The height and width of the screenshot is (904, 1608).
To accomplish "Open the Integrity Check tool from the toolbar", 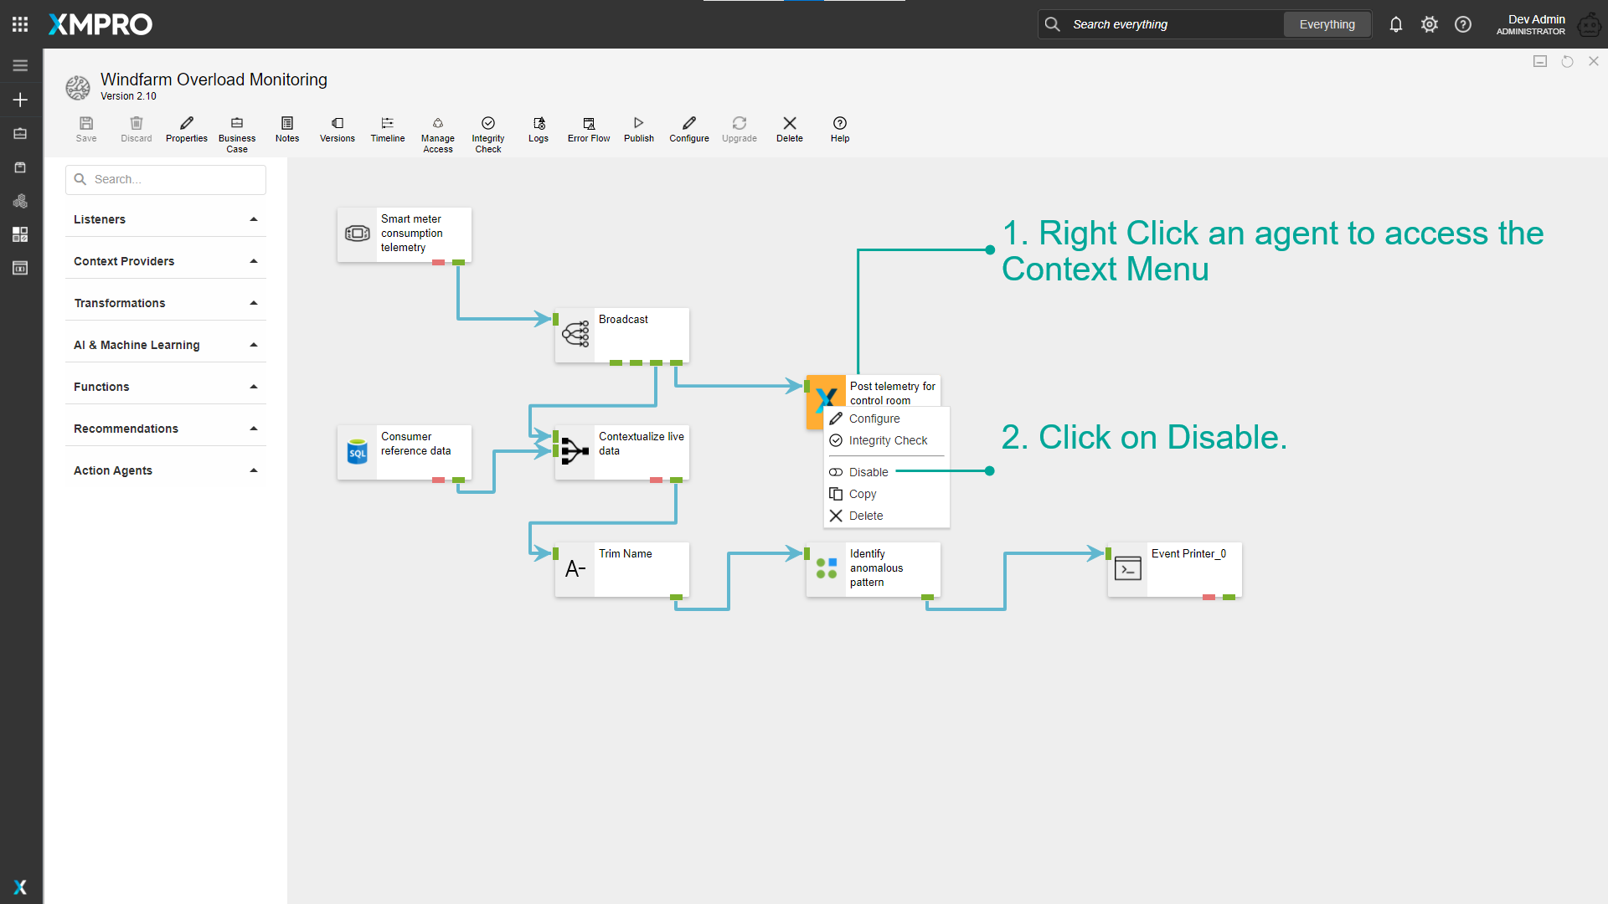I will 488,131.
